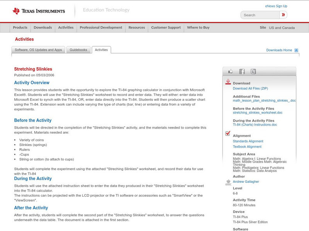Click 'Math: PreAlgebra: Linear Functions' subject
Screen dimensions: 309x231
coord(258,168)
